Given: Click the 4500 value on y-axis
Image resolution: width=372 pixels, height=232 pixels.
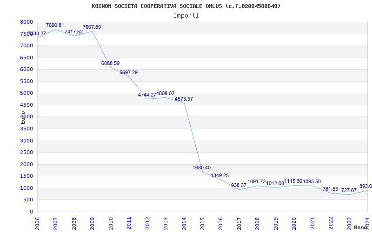Looking at the screenshot, I should [x=27, y=105].
